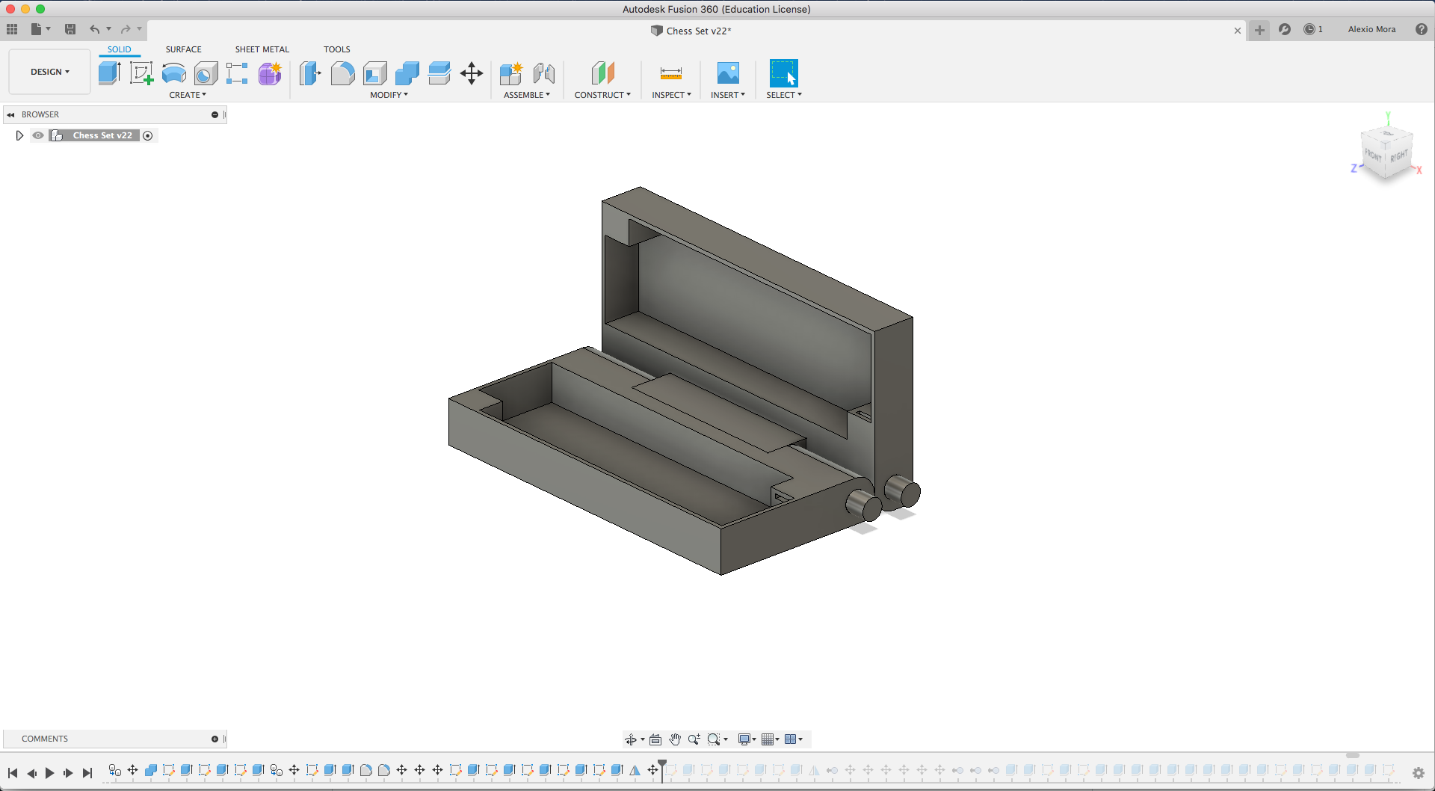Click the RIGHT face of the ViewCube
Screen dimensions: 1435x791
click(x=1398, y=156)
